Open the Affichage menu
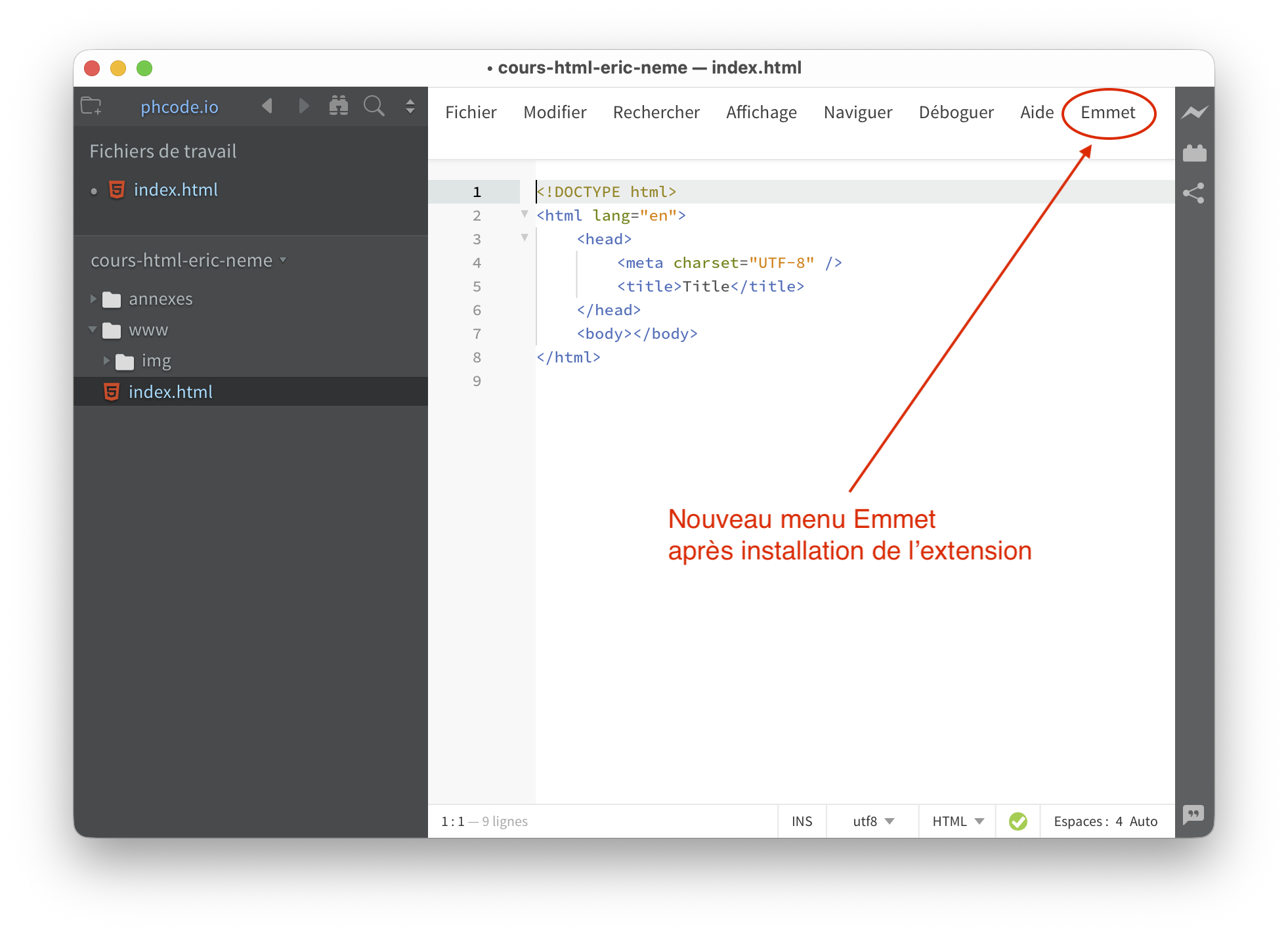 click(x=761, y=112)
